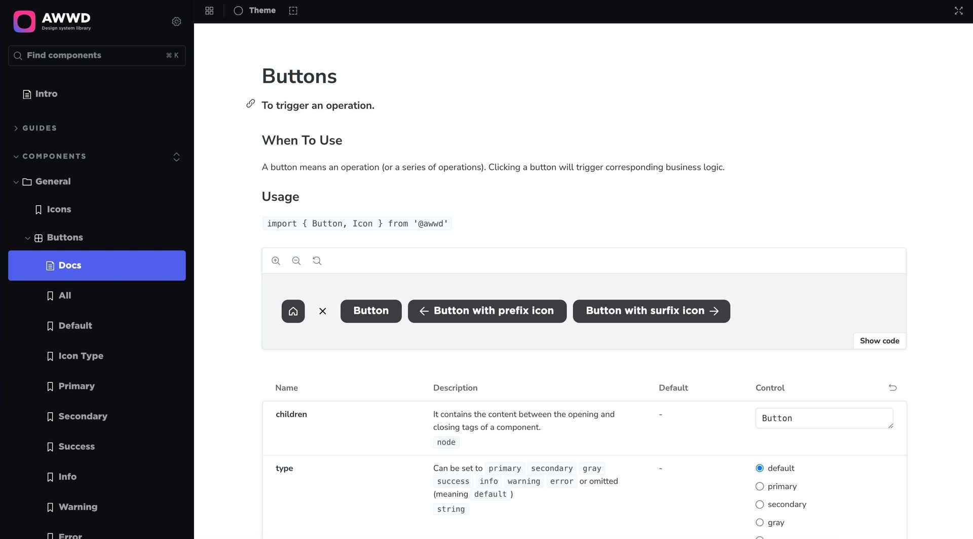Select the gray type radio option
Screen dimensions: 973x539
(760, 522)
